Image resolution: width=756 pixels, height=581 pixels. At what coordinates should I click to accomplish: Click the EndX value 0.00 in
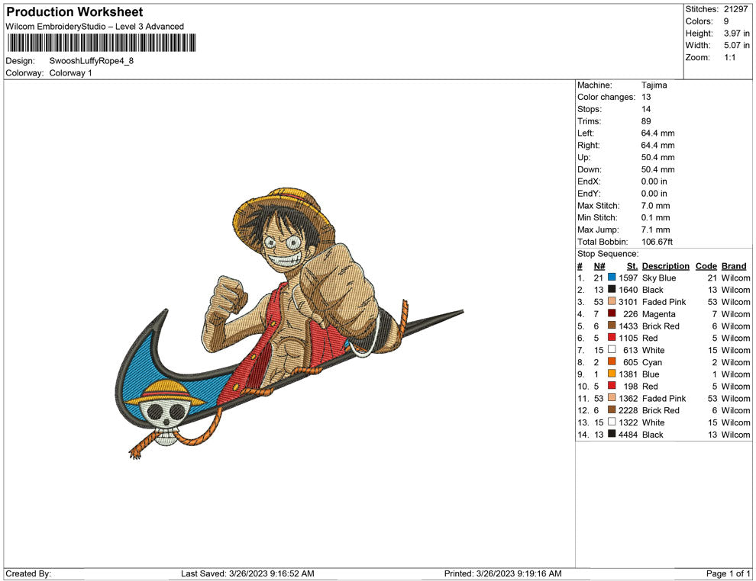pos(654,181)
